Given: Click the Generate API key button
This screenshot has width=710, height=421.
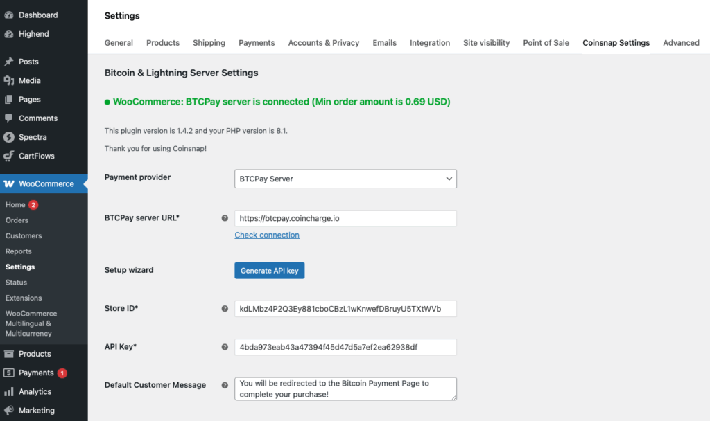Looking at the screenshot, I should click(269, 270).
